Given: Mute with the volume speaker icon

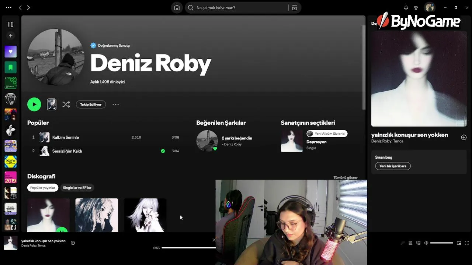Looking at the screenshot, I should [426, 243].
